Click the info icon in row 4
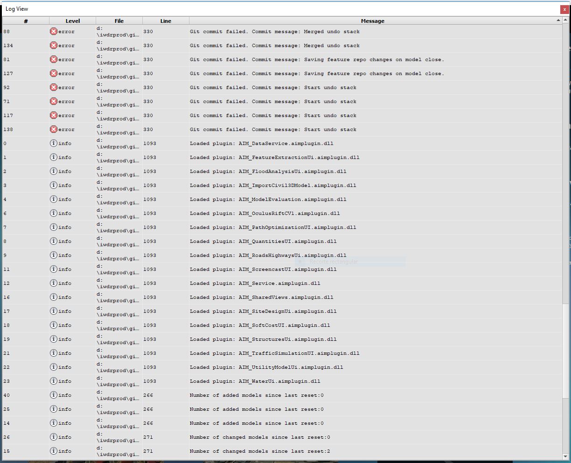This screenshot has height=463, width=571. pyautogui.click(x=54, y=199)
